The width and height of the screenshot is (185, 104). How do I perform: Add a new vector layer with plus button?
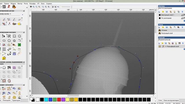coord(184,21)
